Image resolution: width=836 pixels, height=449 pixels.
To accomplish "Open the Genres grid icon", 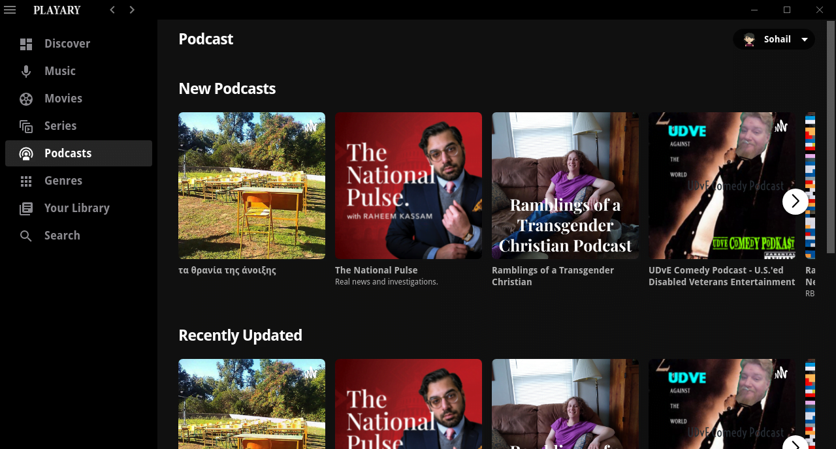I will 26,181.
